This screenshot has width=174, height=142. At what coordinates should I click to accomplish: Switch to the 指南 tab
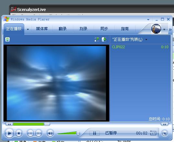tap(125, 29)
